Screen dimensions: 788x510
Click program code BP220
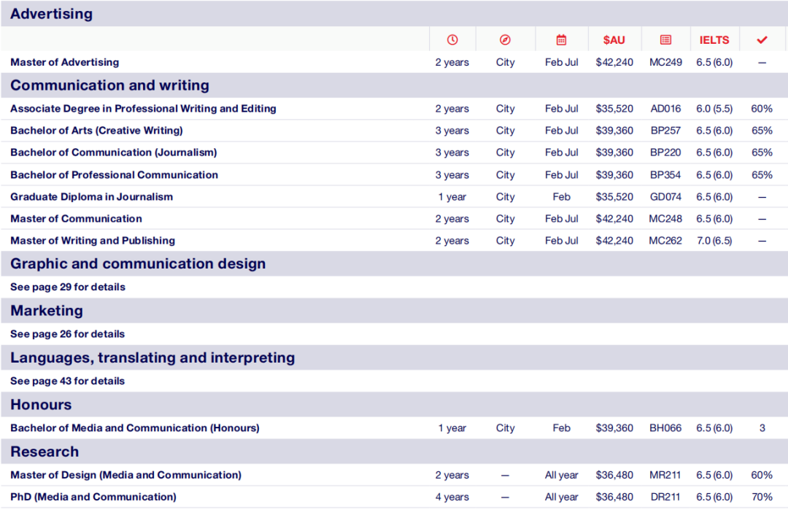665,152
